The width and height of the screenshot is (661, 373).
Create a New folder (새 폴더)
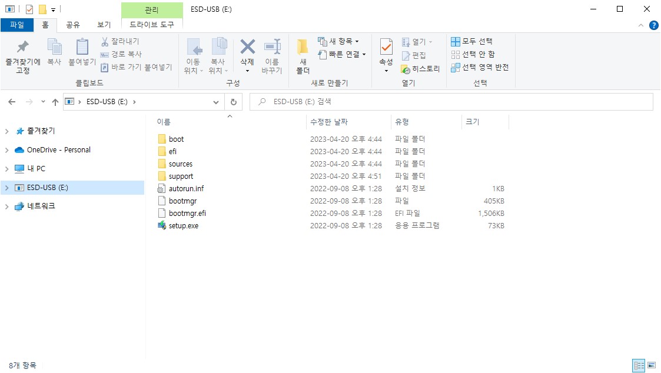303,56
